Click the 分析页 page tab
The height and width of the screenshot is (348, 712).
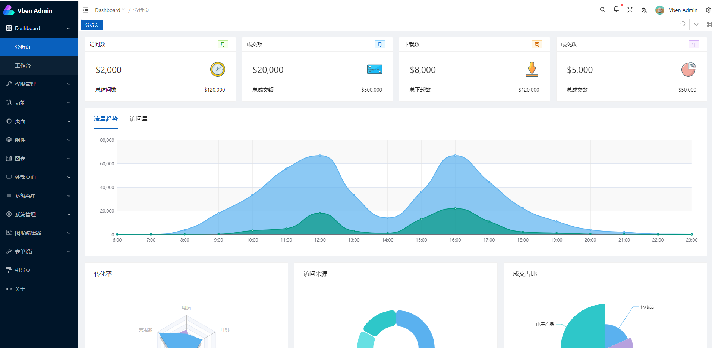[x=92, y=25]
